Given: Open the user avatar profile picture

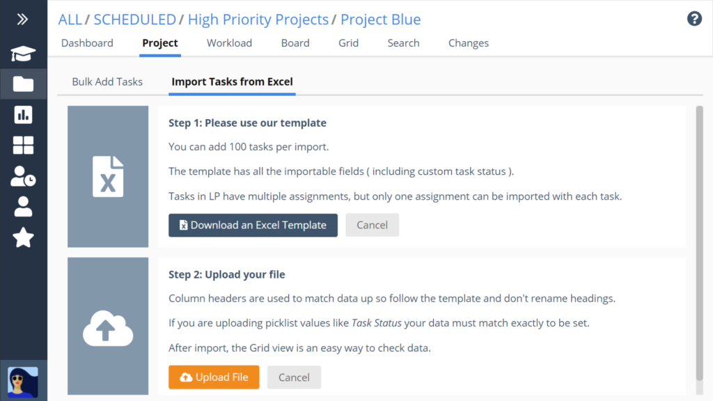Looking at the screenshot, I should click(x=23, y=382).
